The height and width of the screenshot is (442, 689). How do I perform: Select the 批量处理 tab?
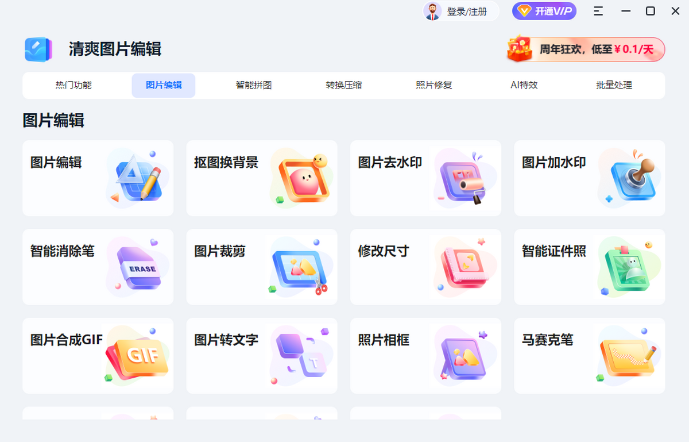pyautogui.click(x=614, y=86)
